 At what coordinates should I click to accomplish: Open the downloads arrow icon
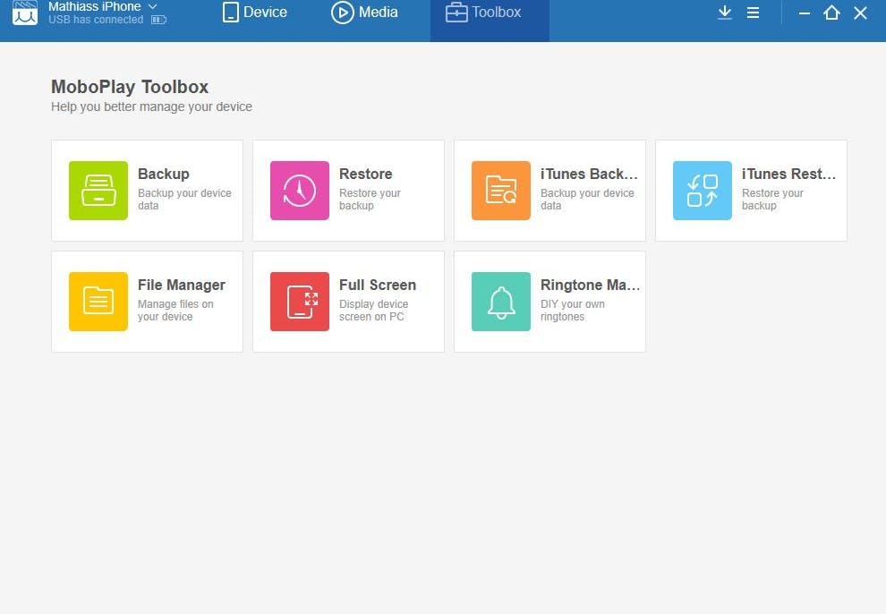(x=724, y=13)
